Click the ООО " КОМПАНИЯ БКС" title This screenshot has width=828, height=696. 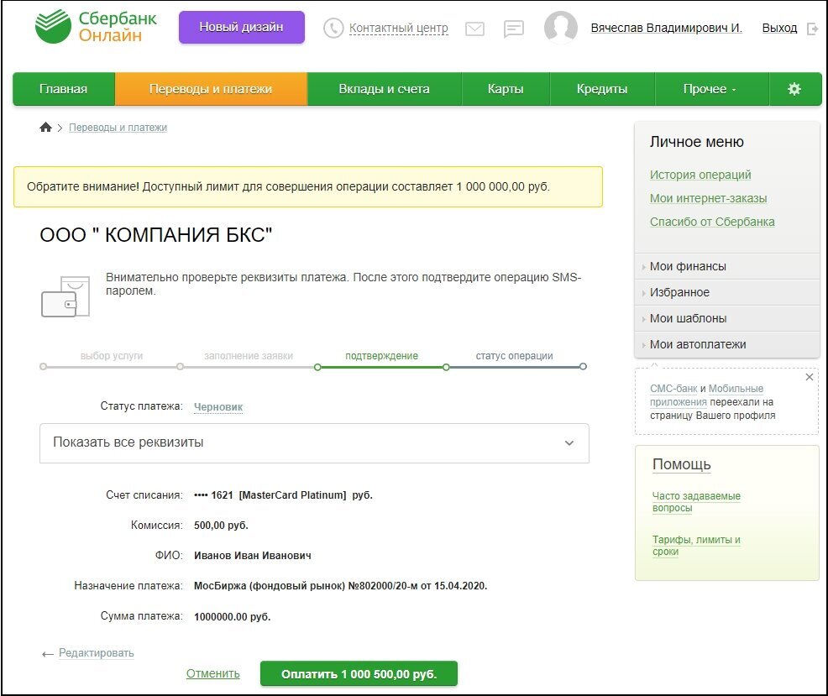click(156, 235)
